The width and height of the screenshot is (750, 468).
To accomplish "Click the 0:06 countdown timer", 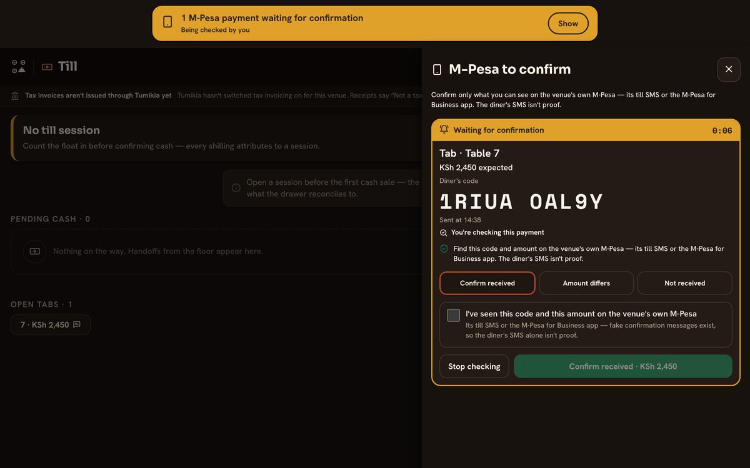I will point(722,130).
